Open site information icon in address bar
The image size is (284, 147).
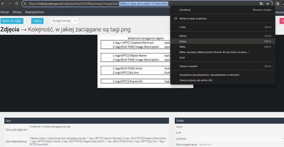[x=25, y=4]
